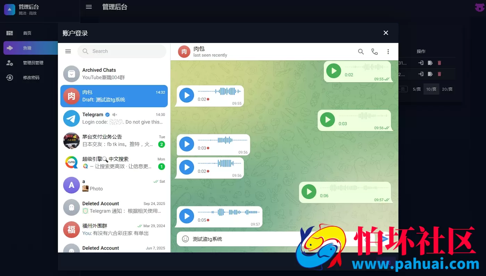Click the muted speaker icon beside Telegram

click(x=115, y=115)
